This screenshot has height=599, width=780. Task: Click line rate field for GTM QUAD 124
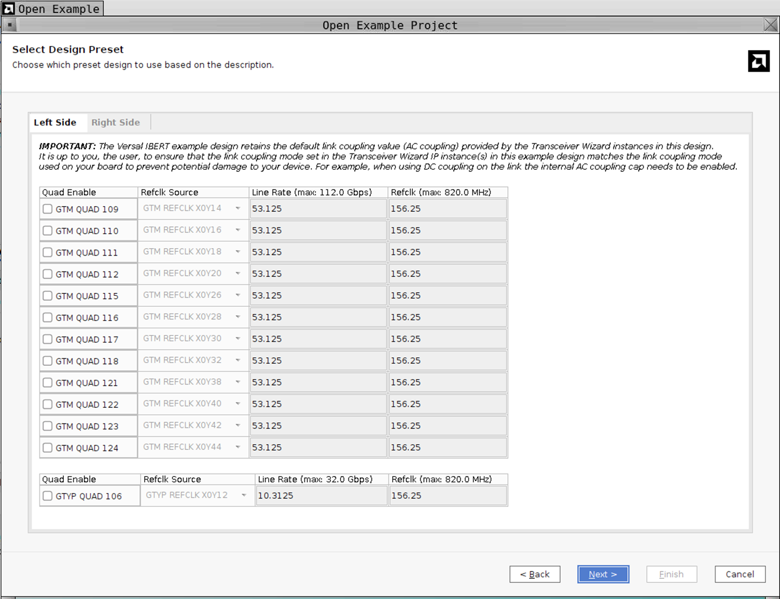pos(318,447)
